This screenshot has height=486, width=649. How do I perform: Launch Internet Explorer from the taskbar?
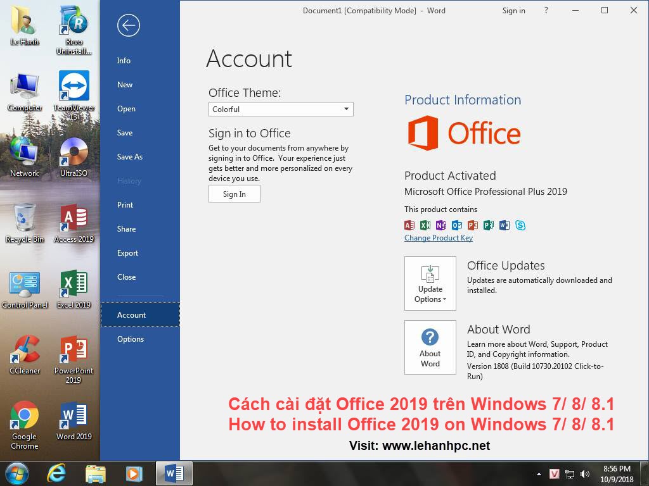(56, 473)
